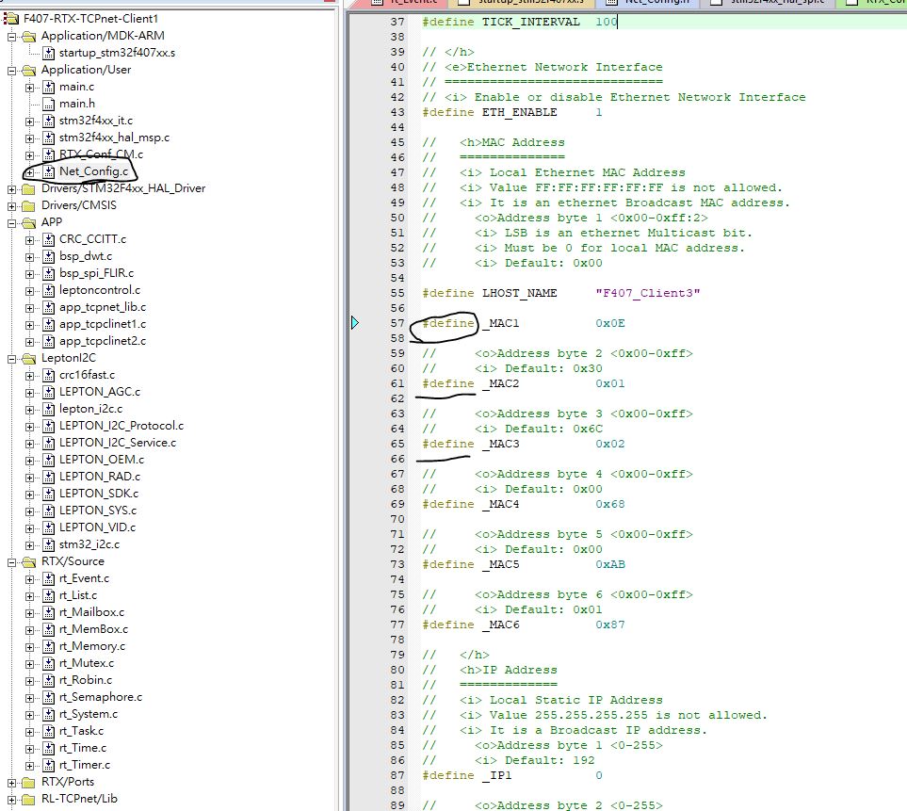Collapse the Application/User group
907x811 pixels.
(x=11, y=71)
